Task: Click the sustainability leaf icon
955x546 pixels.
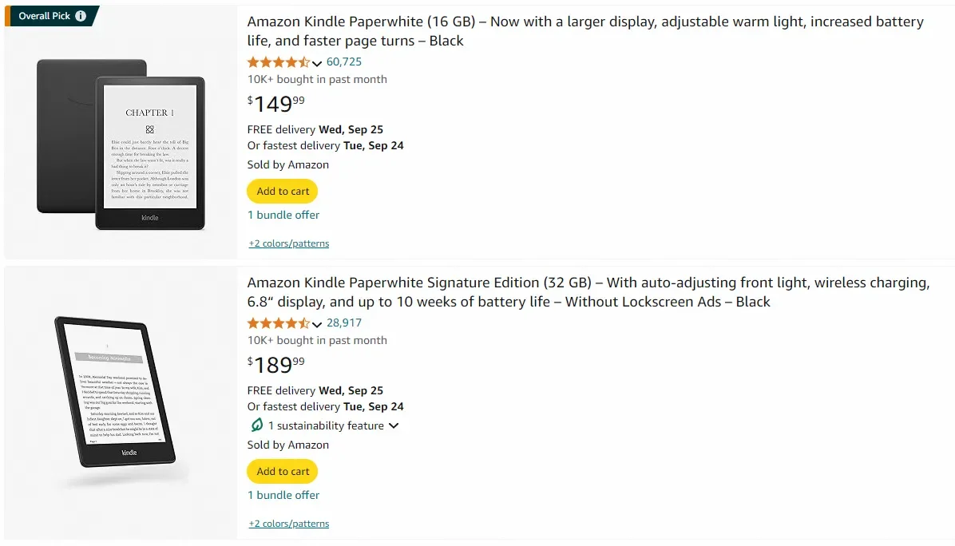Action: (256, 425)
